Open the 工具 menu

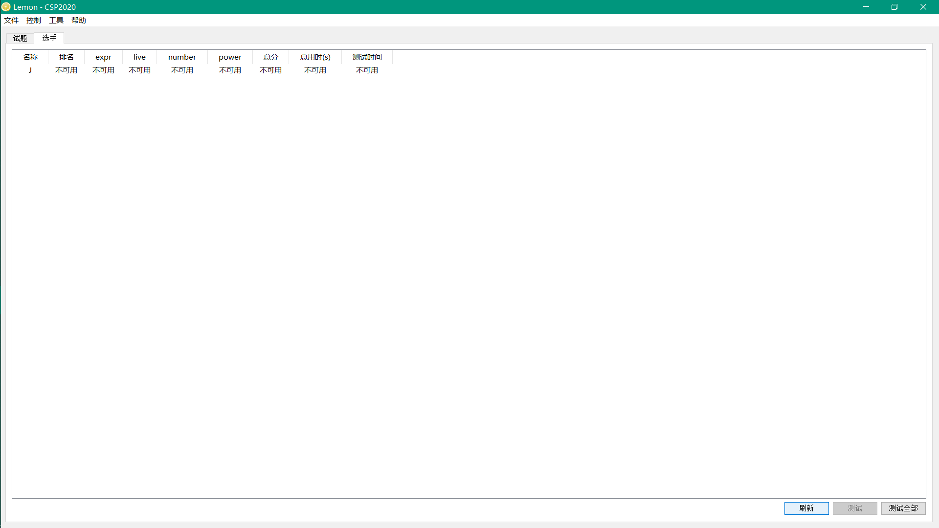[x=56, y=20]
